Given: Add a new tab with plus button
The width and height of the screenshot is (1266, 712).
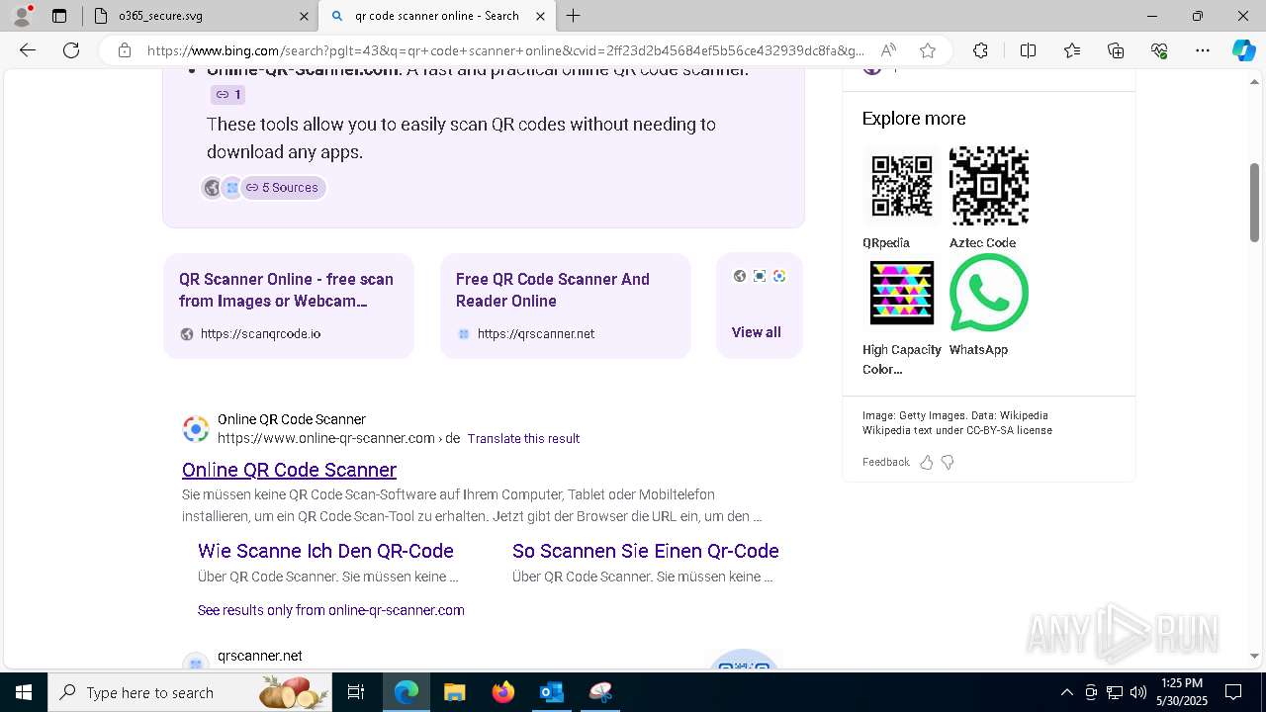Looking at the screenshot, I should coord(573,16).
